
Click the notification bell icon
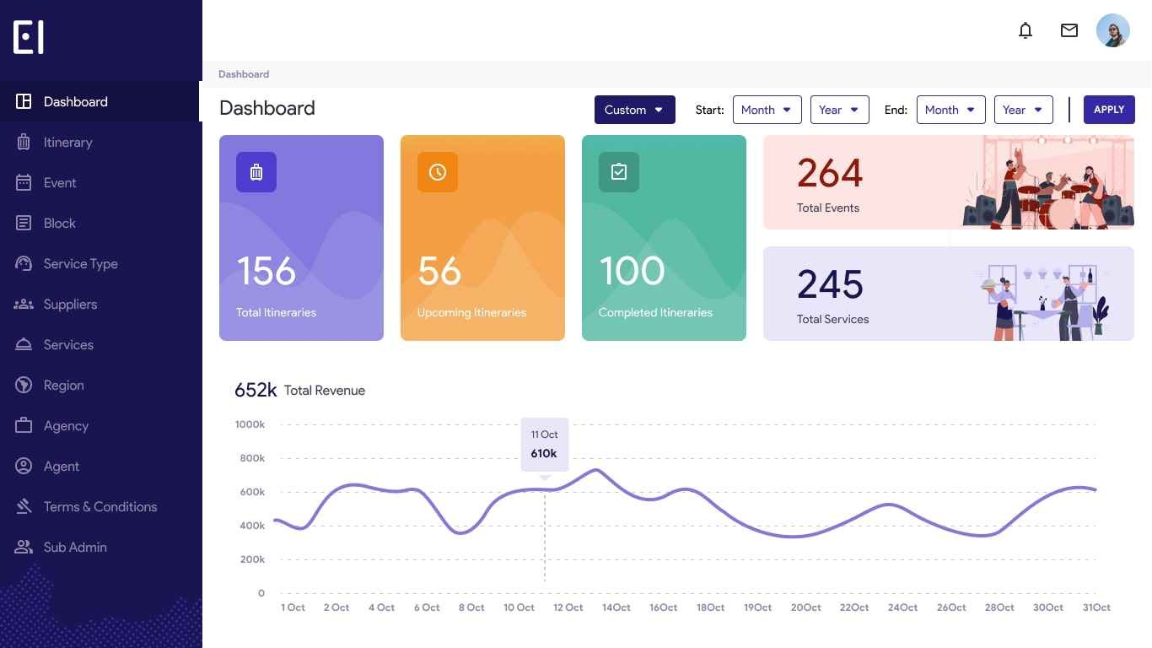(1025, 31)
